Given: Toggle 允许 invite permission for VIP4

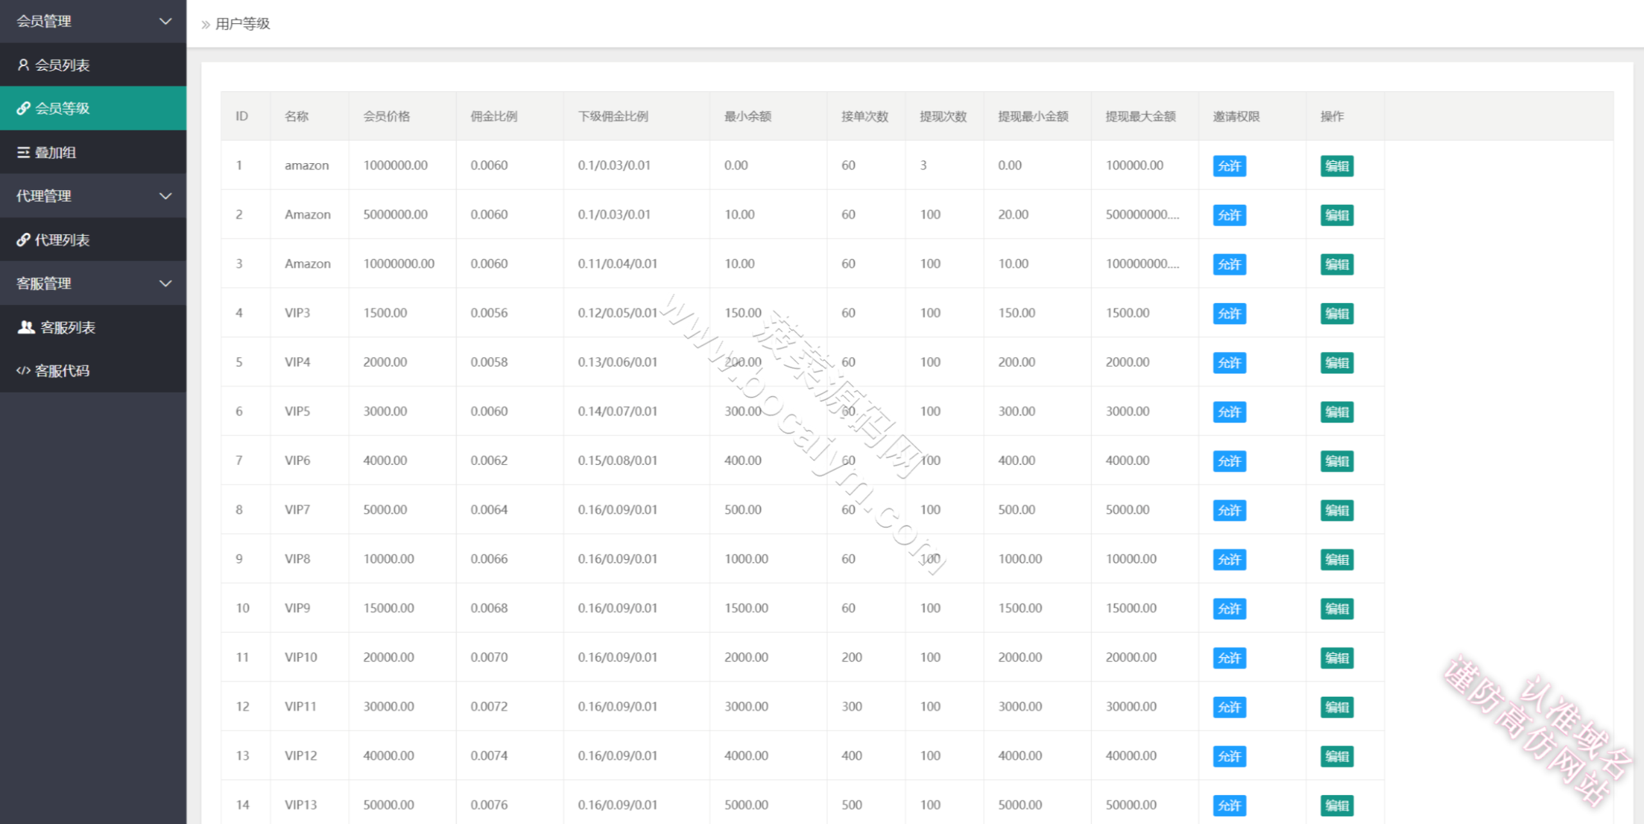Looking at the screenshot, I should 1229,363.
